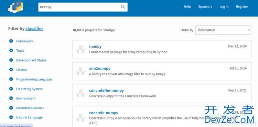Click the Environment filter label

click(x=26, y=98)
